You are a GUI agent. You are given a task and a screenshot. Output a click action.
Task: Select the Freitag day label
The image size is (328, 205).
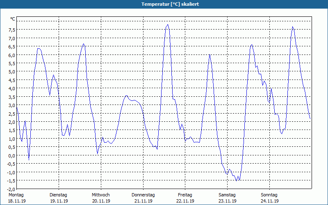pyautogui.click(x=185, y=195)
